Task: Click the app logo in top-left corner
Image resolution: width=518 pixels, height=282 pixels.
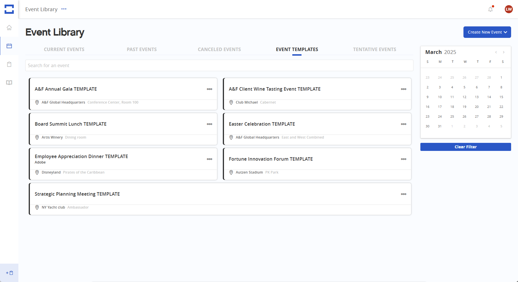Action: [x=9, y=9]
